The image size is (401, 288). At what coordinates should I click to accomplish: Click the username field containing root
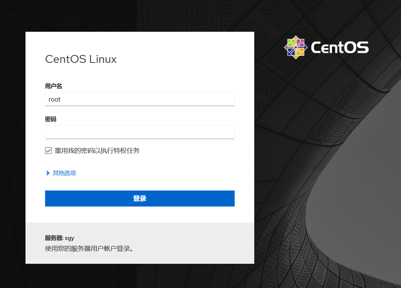140,99
